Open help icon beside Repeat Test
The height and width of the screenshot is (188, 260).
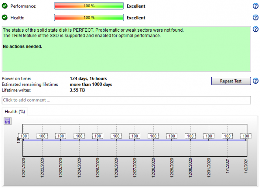[256, 81]
